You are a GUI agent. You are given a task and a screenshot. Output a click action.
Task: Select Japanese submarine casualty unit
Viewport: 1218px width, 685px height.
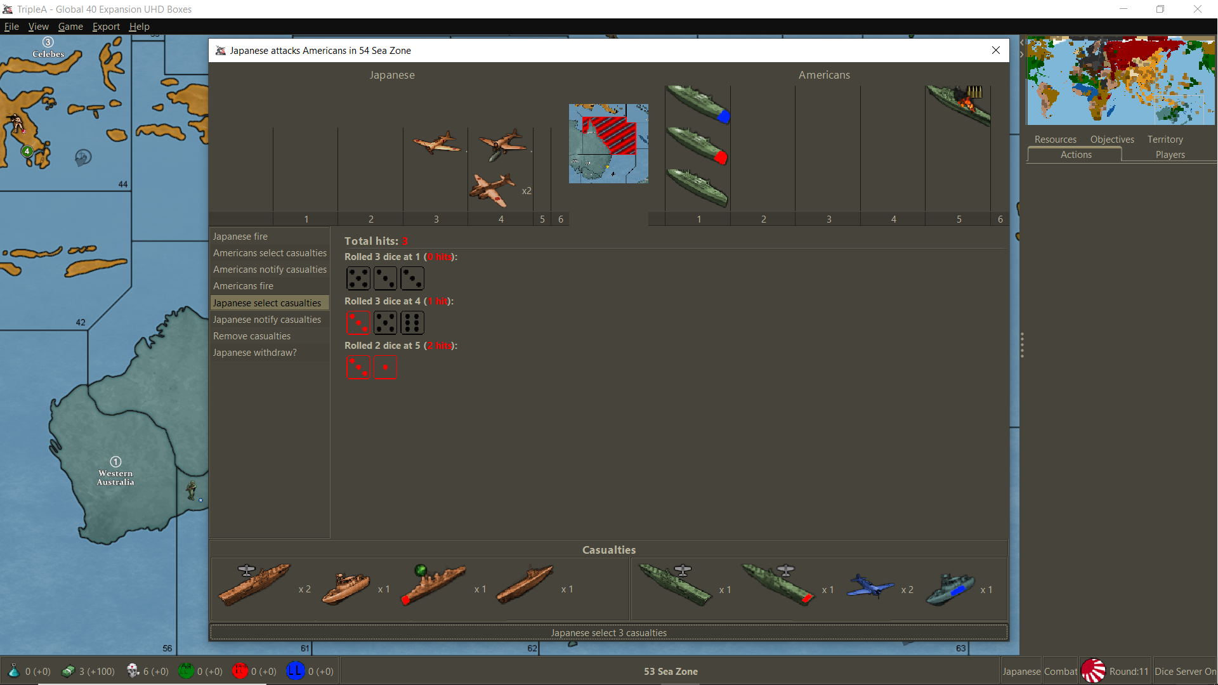pos(525,585)
